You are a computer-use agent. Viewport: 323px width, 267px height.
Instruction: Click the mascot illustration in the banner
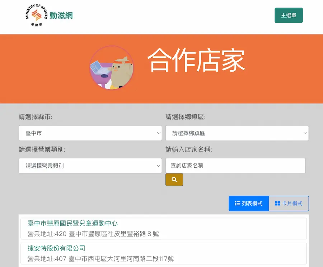point(111,67)
